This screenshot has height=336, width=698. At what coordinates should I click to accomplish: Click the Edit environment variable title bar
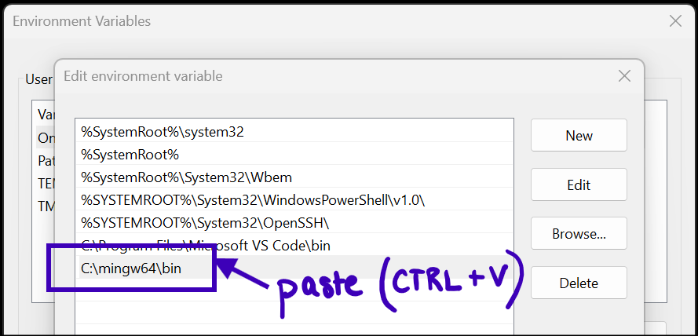tap(314, 76)
